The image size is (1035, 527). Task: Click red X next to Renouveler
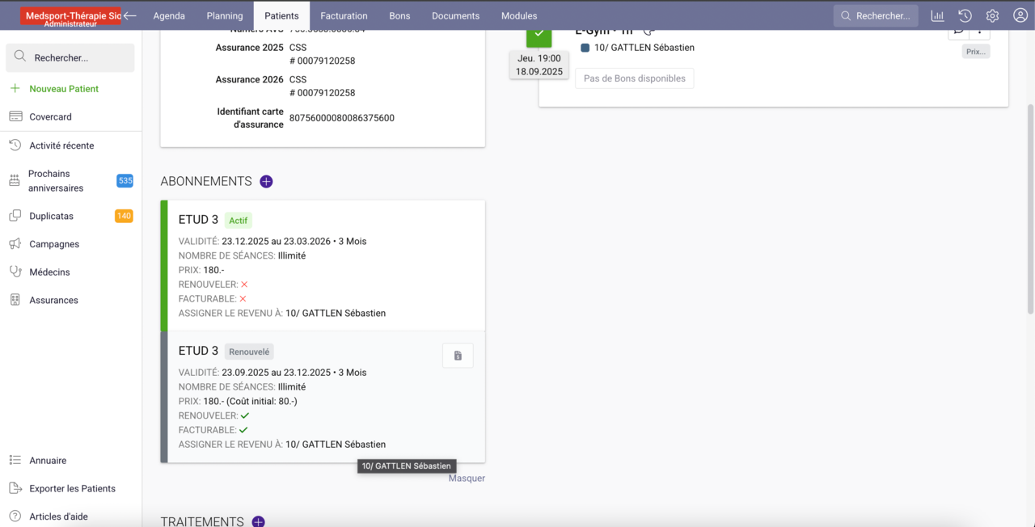244,285
